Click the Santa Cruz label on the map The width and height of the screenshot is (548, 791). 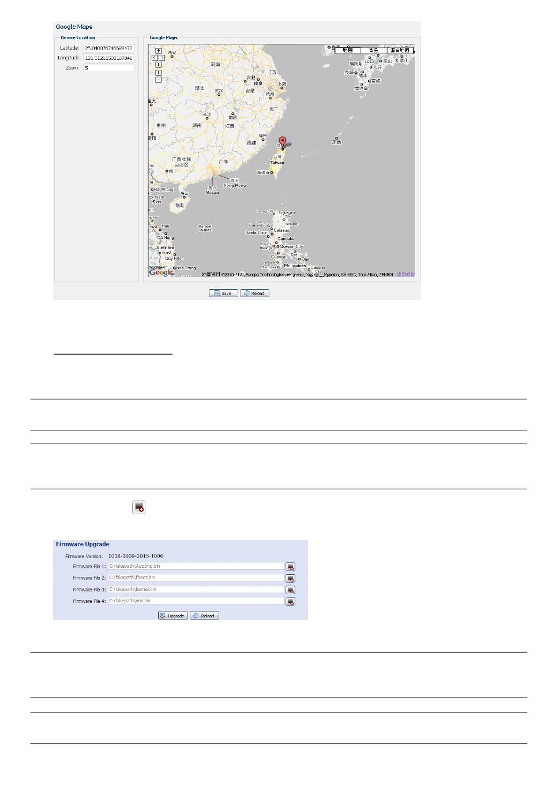pyautogui.click(x=256, y=233)
